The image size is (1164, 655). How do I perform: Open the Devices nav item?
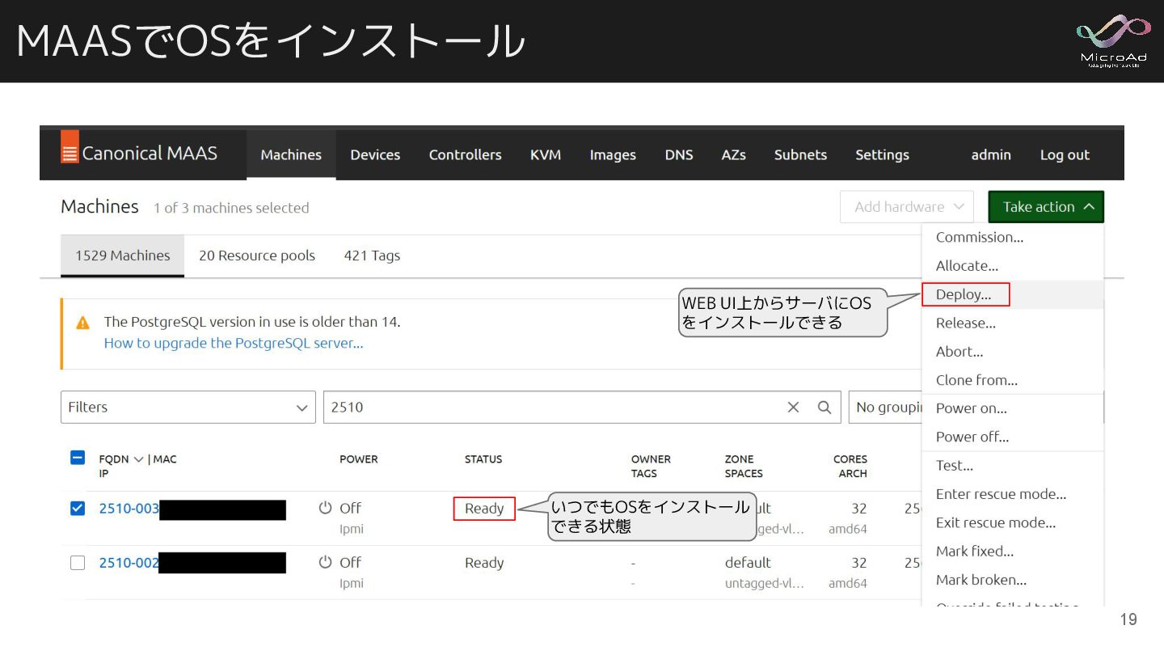pyautogui.click(x=375, y=154)
